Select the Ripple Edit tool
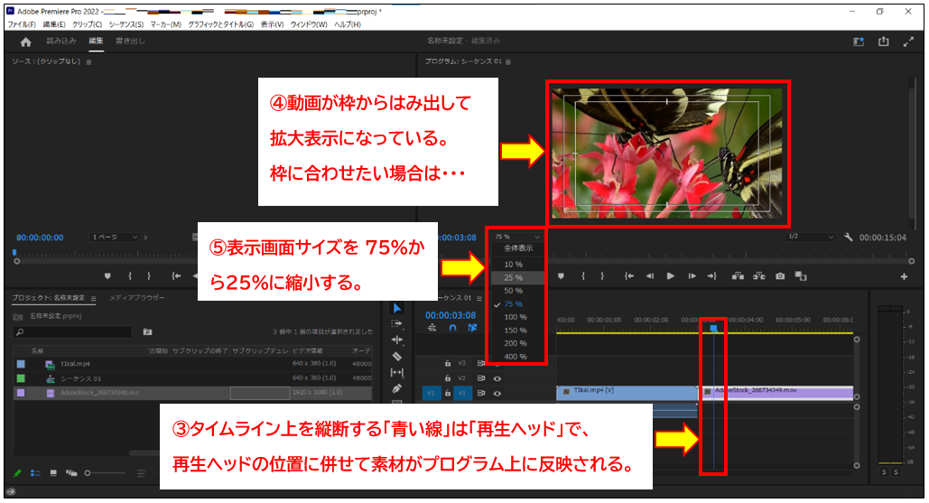 [397, 340]
